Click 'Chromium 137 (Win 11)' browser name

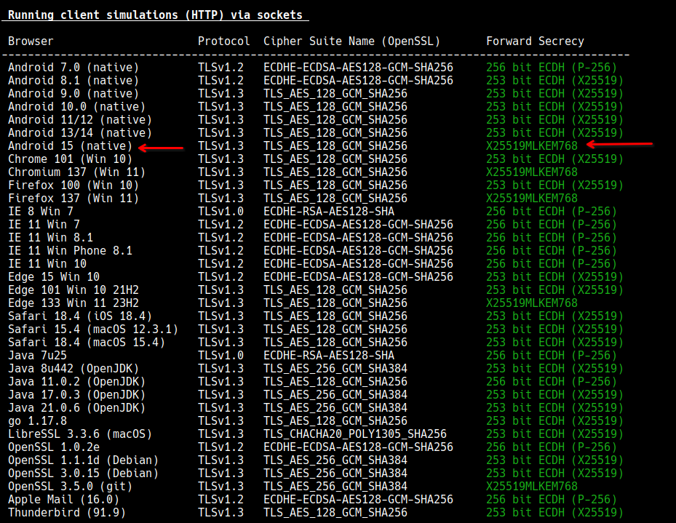[76, 172]
